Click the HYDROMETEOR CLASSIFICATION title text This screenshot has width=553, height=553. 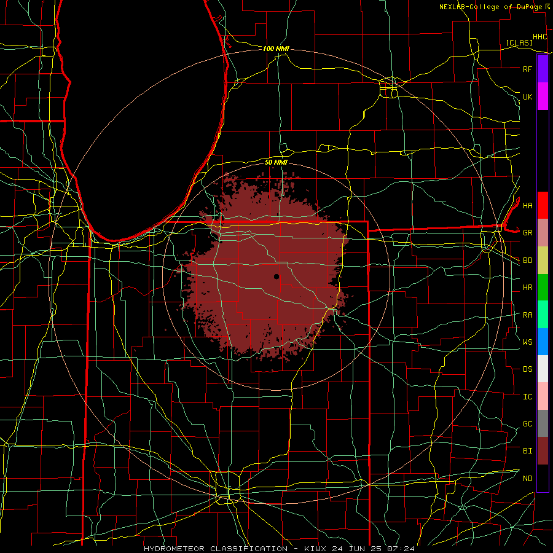(216, 549)
